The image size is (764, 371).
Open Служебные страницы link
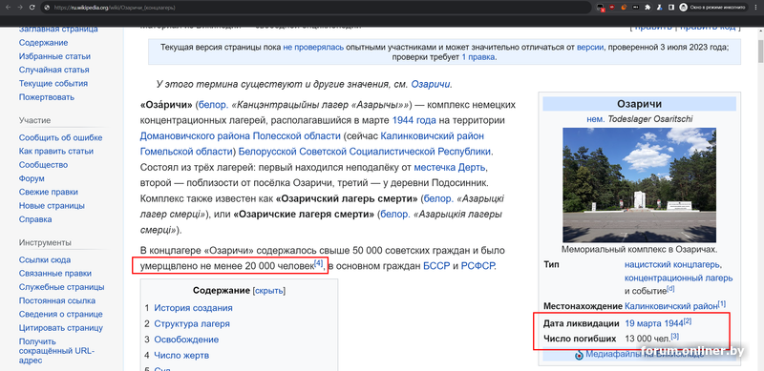[x=61, y=287]
